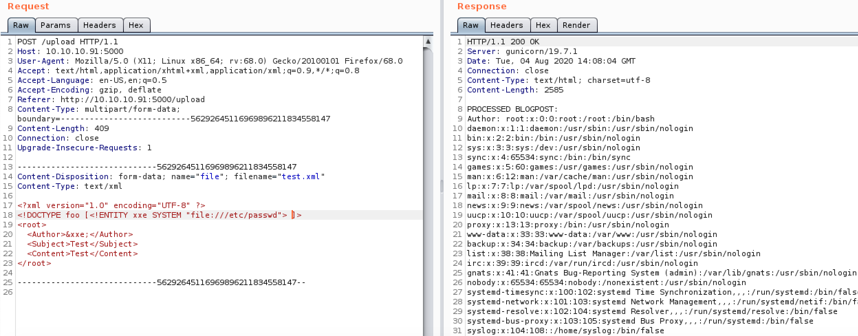Viewport: 858px width, 336px height.
Task: Click the XML version declaration line
Action: 111,205
